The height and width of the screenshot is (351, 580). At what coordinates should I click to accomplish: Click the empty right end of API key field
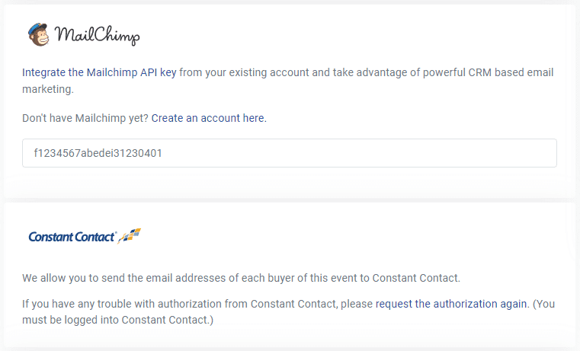(495, 153)
